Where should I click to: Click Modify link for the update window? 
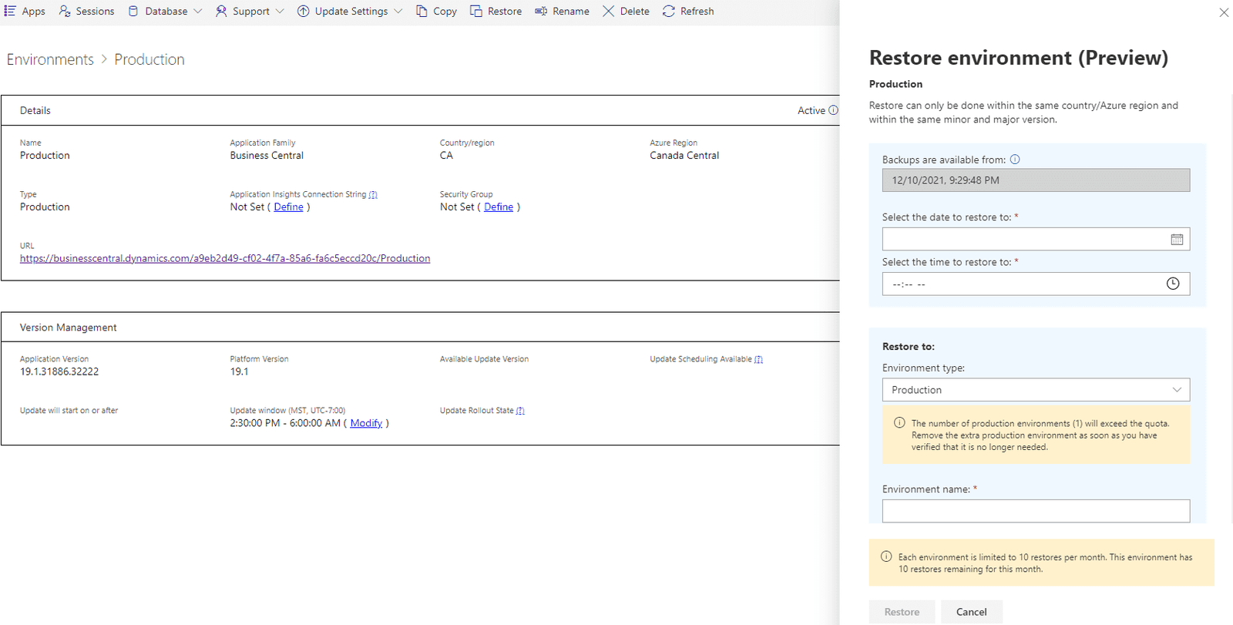pos(366,423)
